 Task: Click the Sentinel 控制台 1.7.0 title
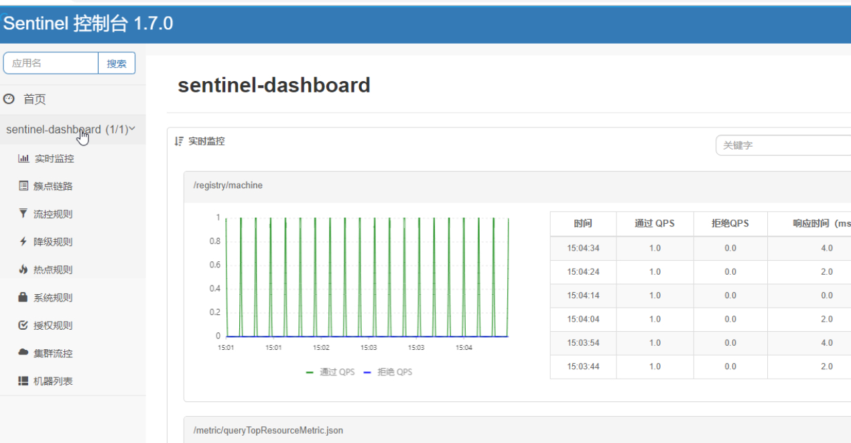tap(88, 24)
